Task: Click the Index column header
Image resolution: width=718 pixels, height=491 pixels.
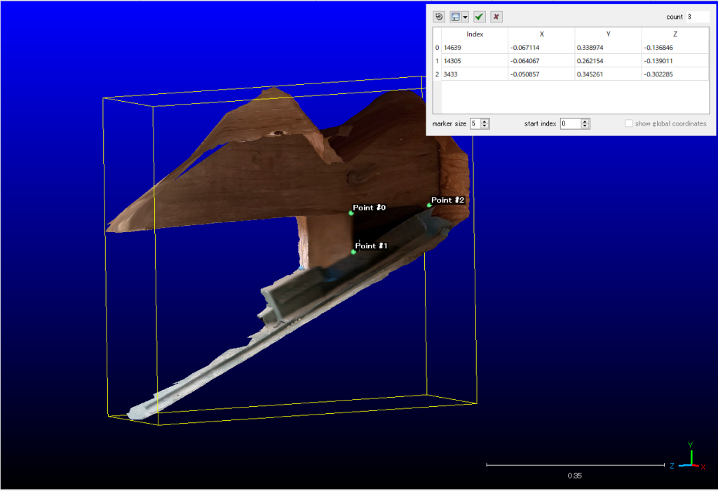Action: coord(475,34)
